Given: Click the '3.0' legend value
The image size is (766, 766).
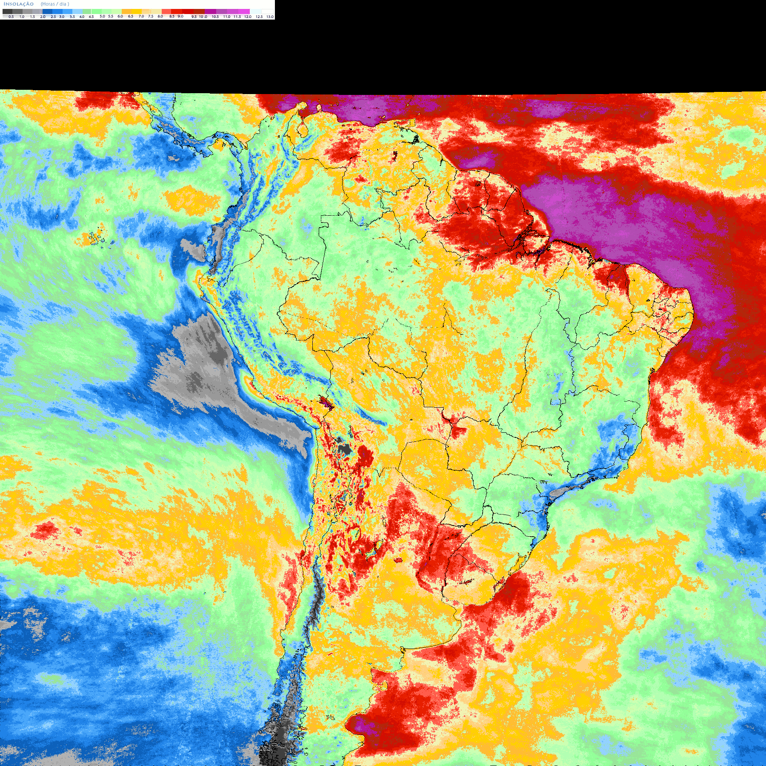Looking at the screenshot, I should pos(62,17).
